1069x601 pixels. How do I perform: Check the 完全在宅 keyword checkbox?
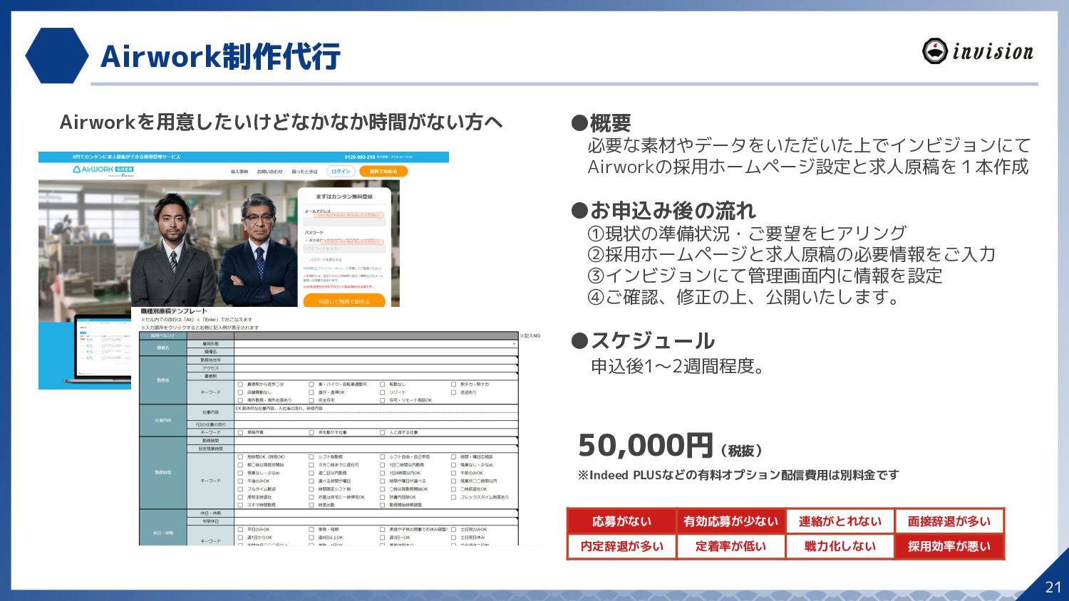point(311,400)
